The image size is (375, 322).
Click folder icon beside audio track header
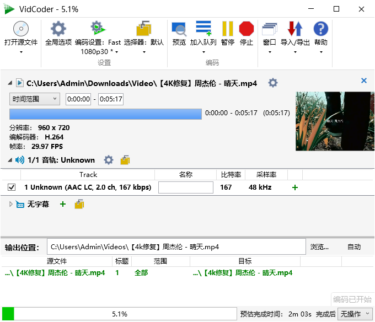[125, 160]
